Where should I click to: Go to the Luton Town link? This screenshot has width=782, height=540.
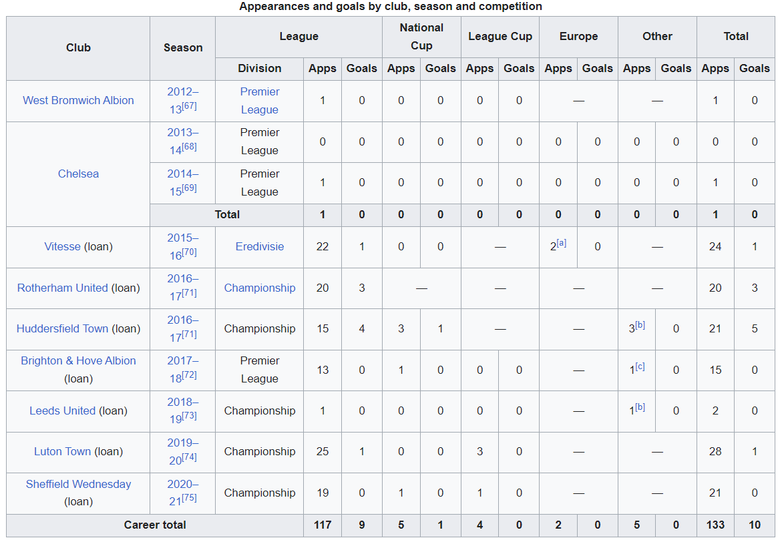[62, 452]
